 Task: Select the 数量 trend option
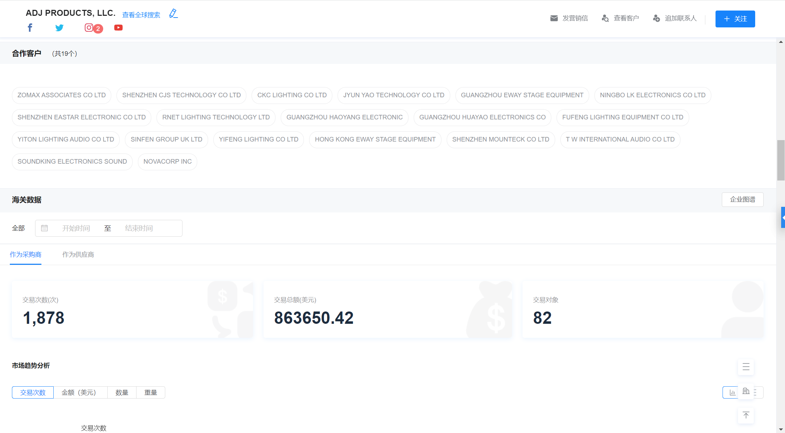pos(122,393)
